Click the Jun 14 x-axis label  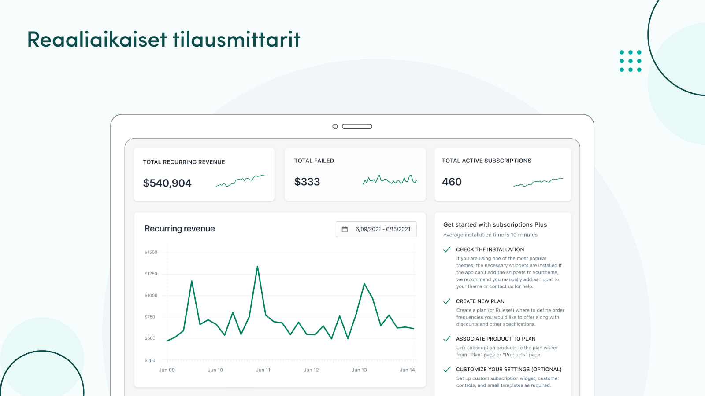[407, 370]
